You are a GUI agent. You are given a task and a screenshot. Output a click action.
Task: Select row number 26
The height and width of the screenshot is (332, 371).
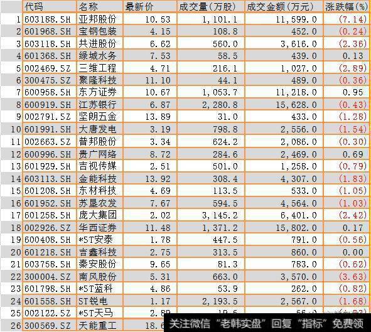pyautogui.click(x=16, y=326)
